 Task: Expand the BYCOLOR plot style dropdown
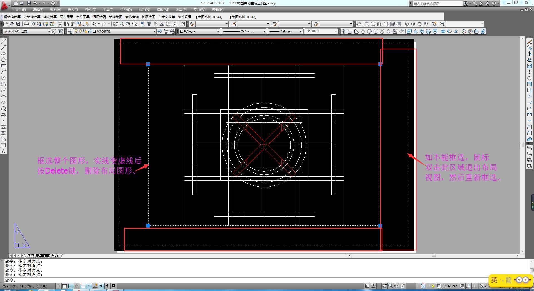321,31
